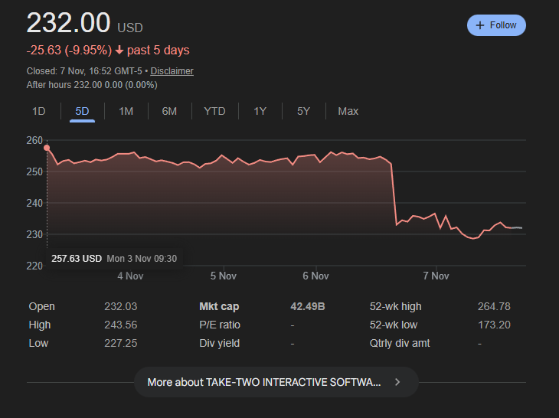Click the chevron arrow in More about button
Viewport: 559px width, 418px height.
pos(397,382)
